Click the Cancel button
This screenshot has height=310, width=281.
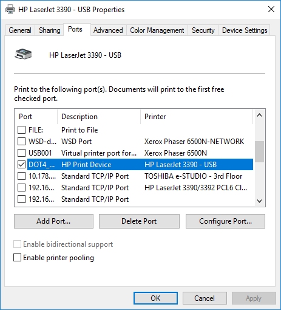[205, 298]
